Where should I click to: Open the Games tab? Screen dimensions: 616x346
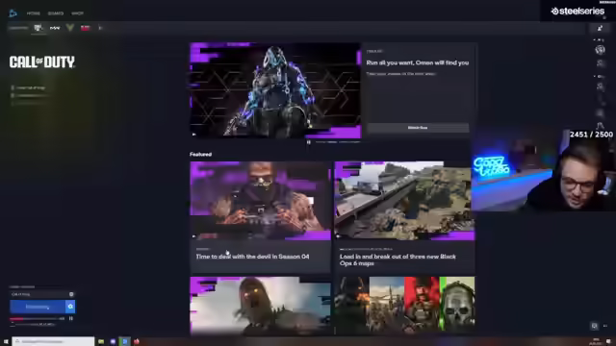pyautogui.click(x=56, y=13)
